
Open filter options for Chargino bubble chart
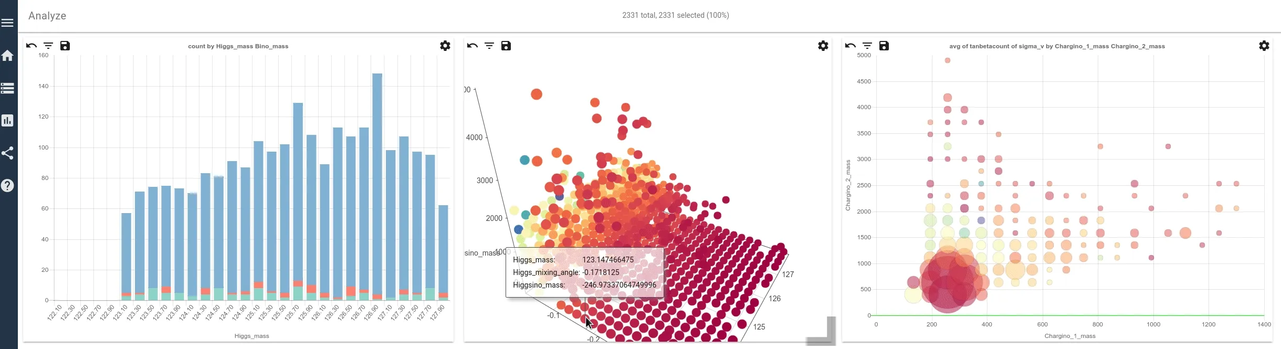coord(867,46)
